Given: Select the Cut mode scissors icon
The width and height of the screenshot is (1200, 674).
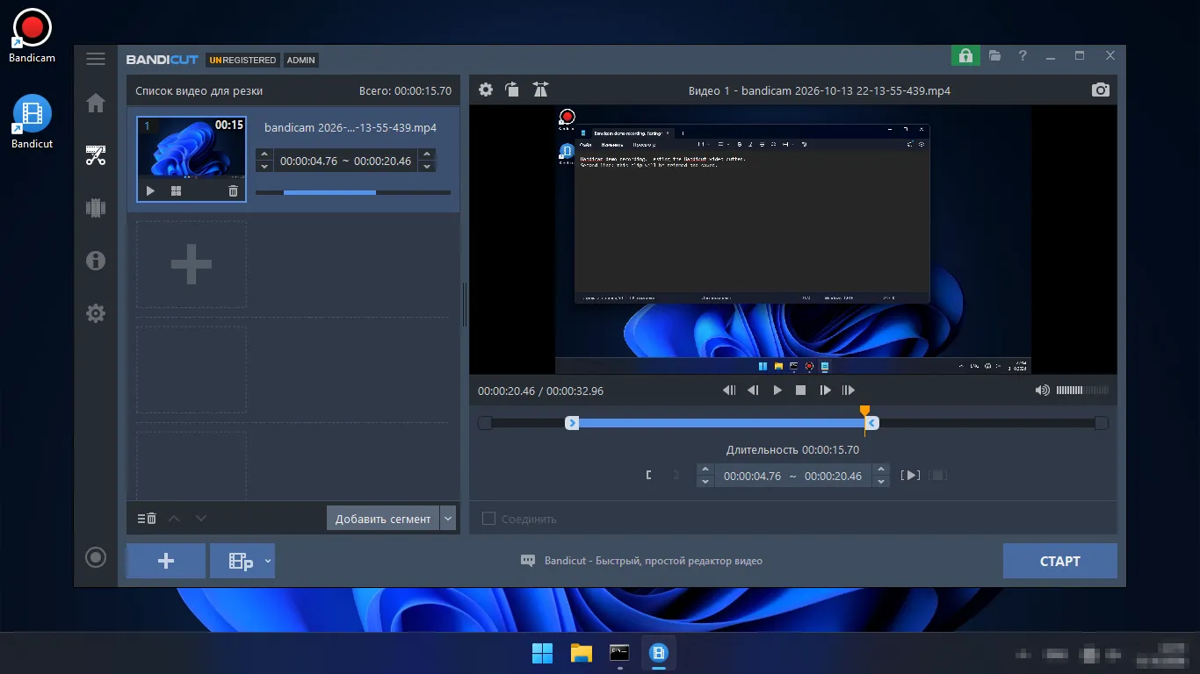Looking at the screenshot, I should (96, 156).
